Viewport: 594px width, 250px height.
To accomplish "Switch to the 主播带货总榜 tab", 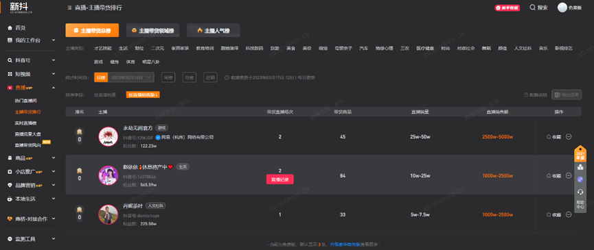I will pos(92,31).
